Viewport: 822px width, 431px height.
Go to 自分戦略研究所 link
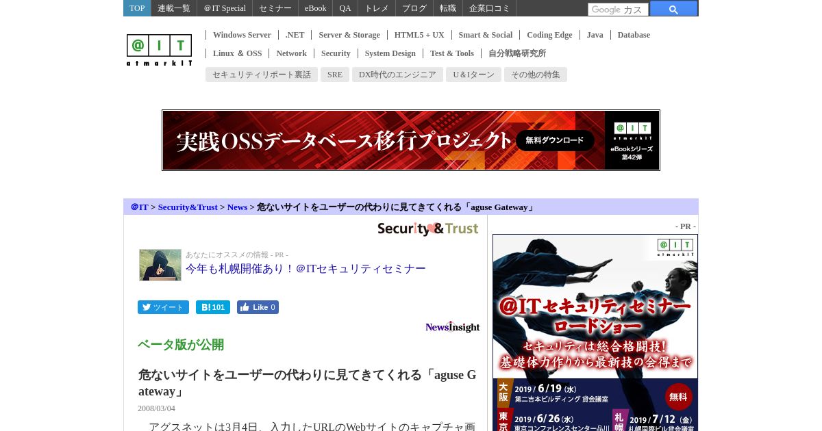click(x=517, y=53)
